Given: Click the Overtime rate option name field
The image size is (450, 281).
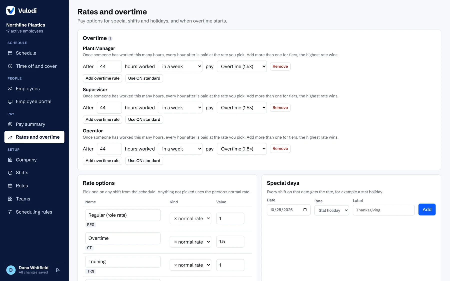Looking at the screenshot, I should [x=123, y=238].
